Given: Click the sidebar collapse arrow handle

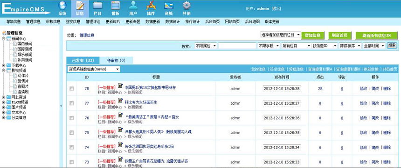Looking at the screenshot, I should click(x=61, y=106).
